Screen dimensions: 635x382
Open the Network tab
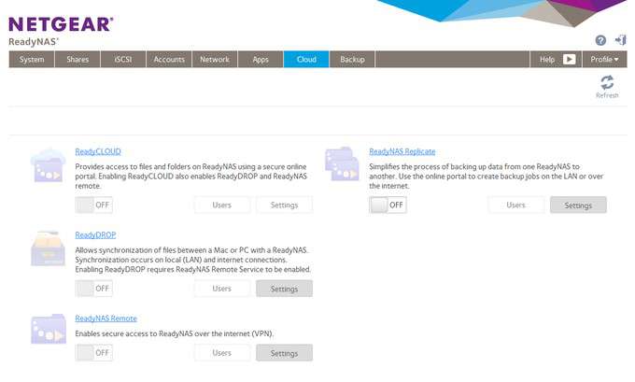(x=215, y=60)
